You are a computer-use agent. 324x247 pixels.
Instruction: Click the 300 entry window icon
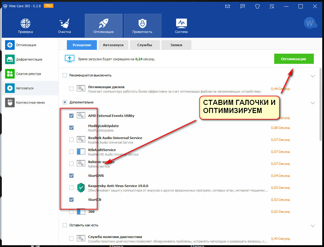click(x=81, y=211)
